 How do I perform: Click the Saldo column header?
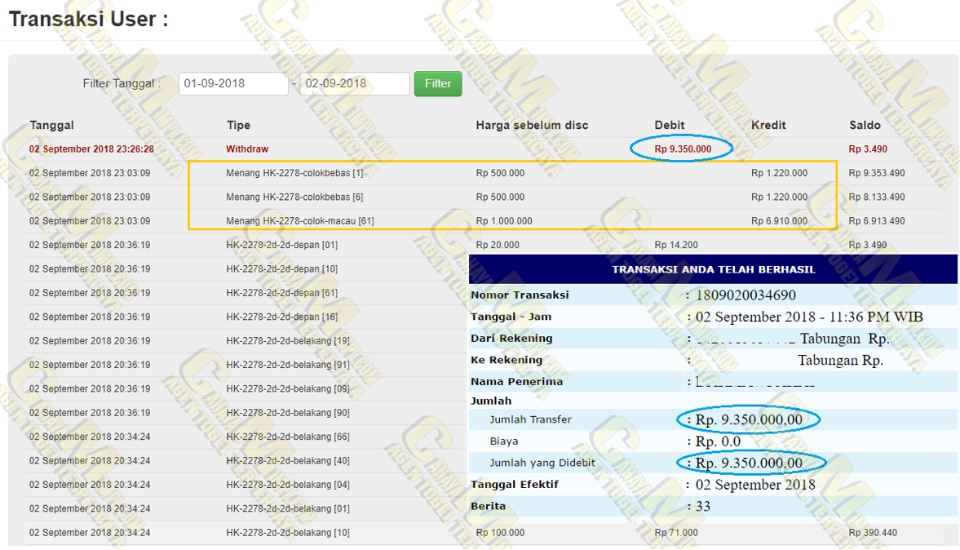(865, 125)
